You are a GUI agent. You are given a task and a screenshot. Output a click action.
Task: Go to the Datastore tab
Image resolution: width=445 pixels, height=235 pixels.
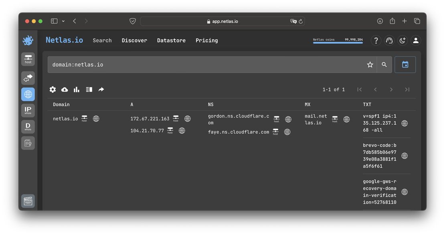point(171,41)
